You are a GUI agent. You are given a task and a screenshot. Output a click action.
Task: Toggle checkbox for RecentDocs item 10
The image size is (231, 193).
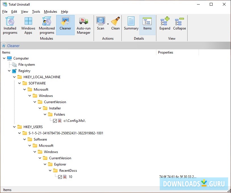60,177
